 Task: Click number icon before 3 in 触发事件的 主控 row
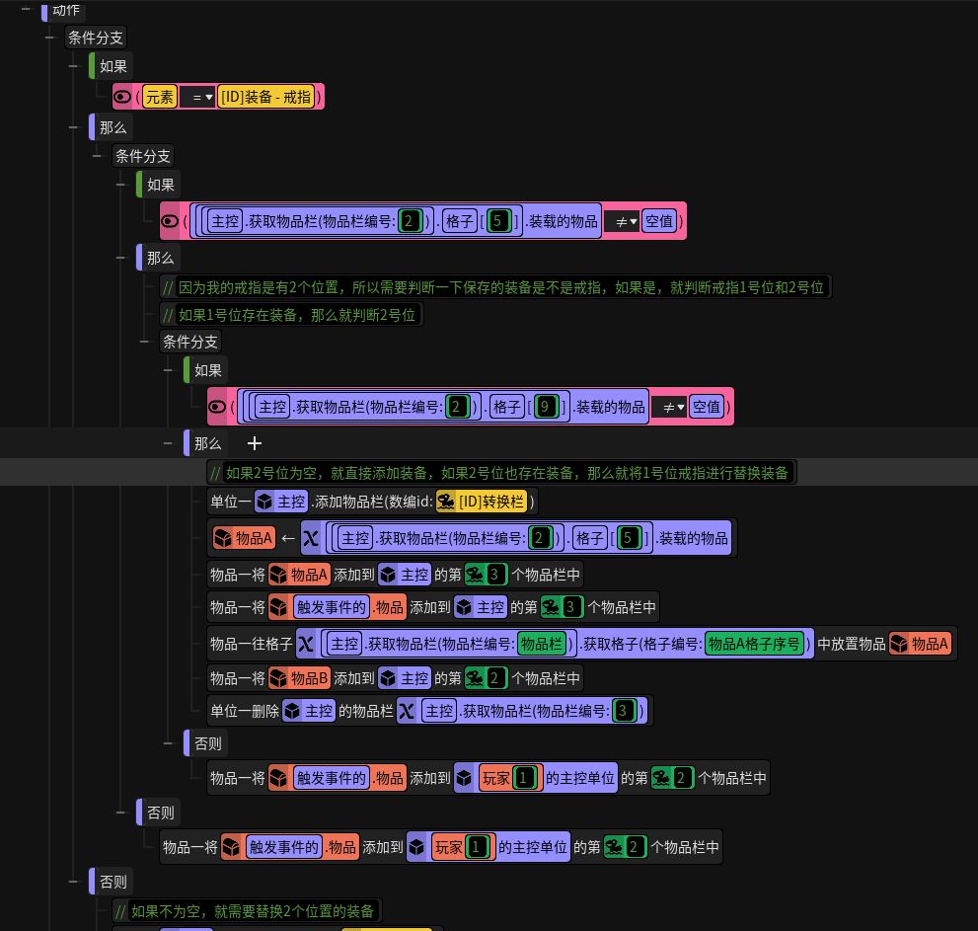click(x=551, y=607)
